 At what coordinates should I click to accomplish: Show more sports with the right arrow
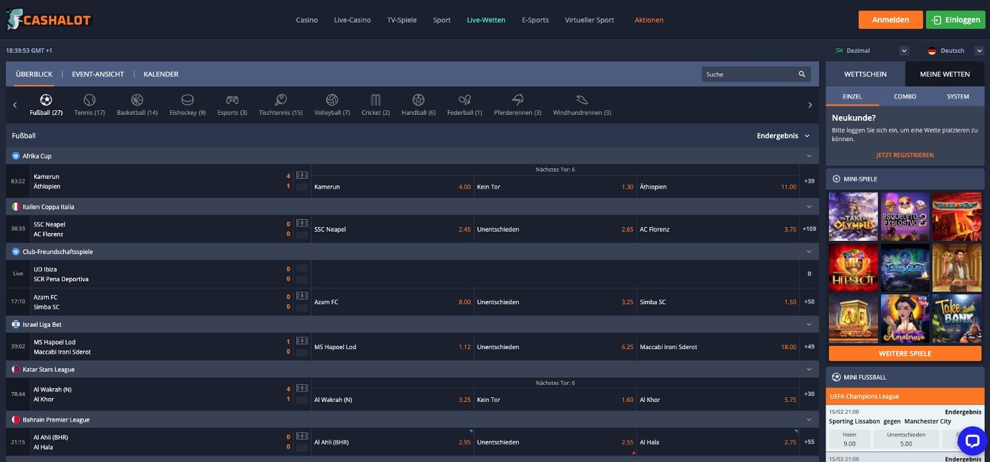(x=810, y=105)
